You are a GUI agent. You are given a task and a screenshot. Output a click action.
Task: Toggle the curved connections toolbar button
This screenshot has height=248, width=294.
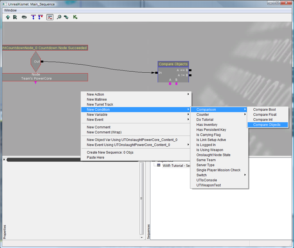pyautogui.click(x=50, y=17)
